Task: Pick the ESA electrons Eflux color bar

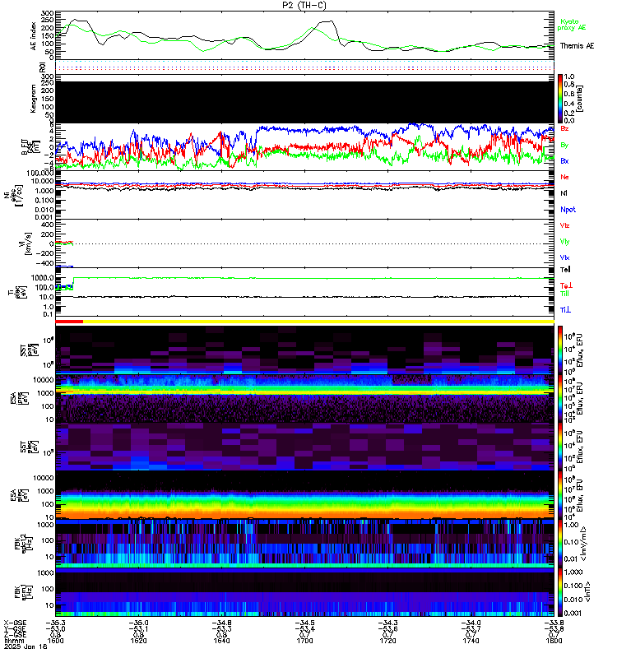Action: click(x=560, y=495)
